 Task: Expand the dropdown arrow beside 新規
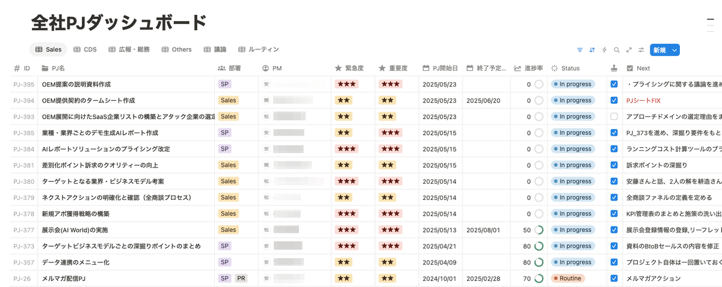(x=675, y=50)
